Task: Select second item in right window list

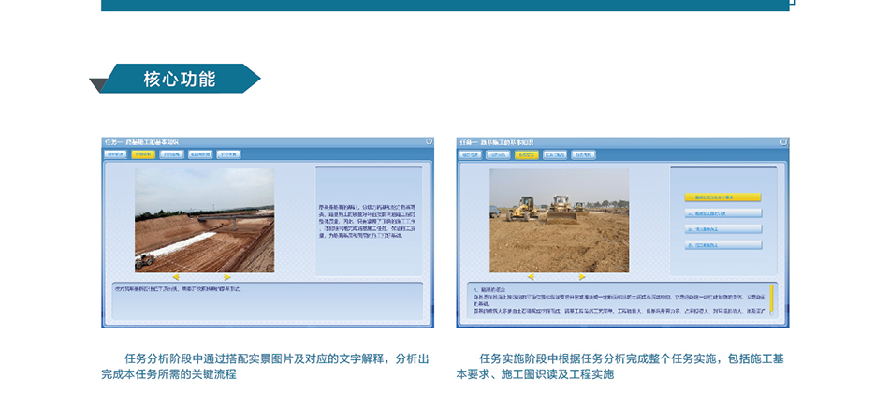Action: coord(722,213)
